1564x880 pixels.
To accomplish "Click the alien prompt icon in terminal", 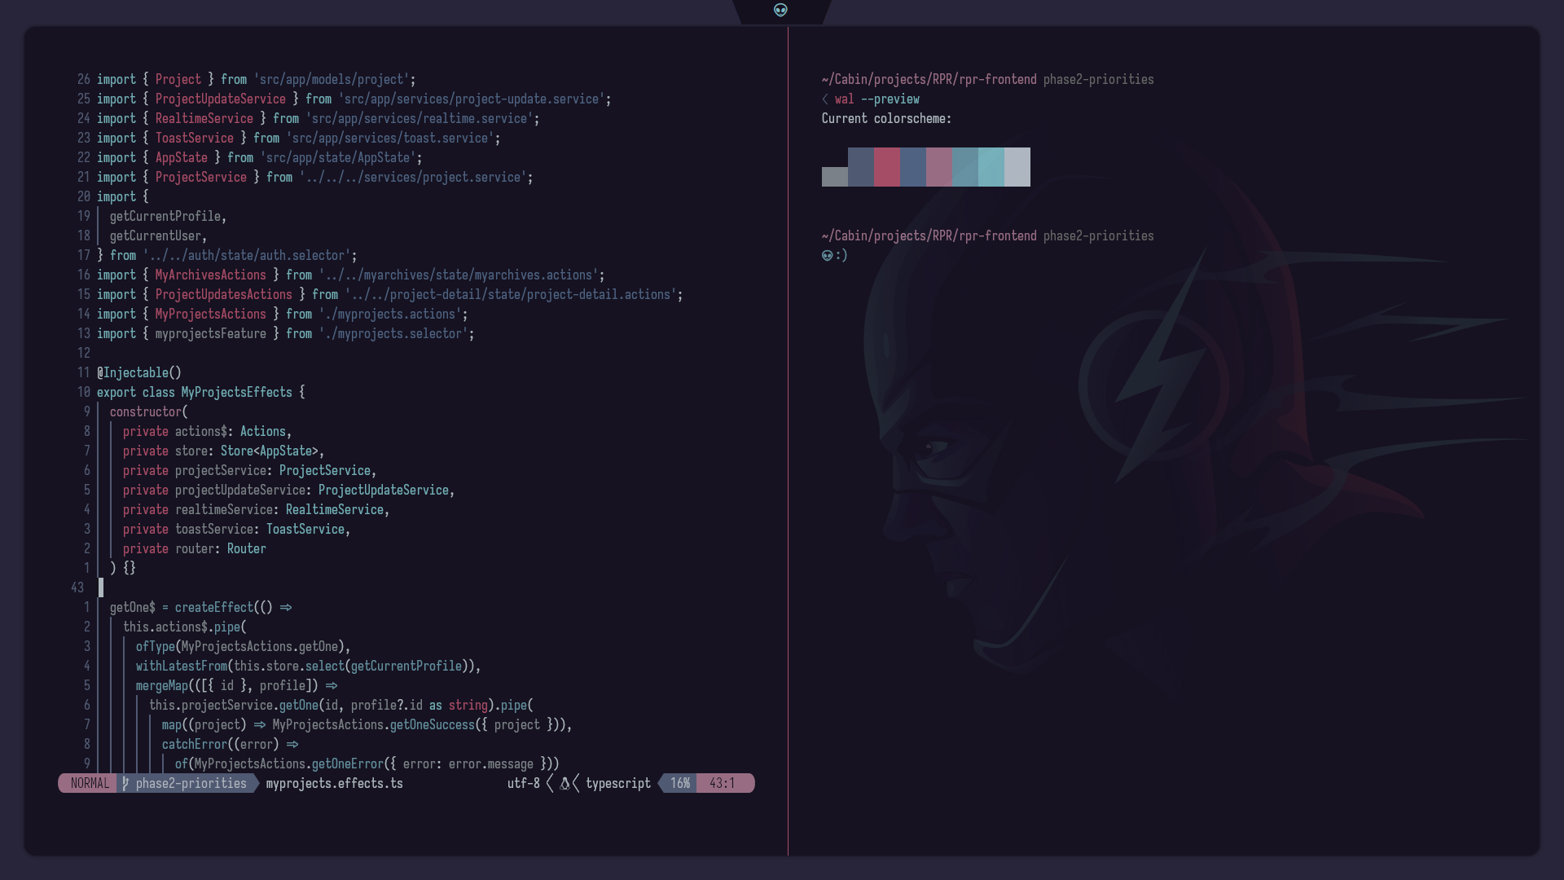I will point(827,256).
